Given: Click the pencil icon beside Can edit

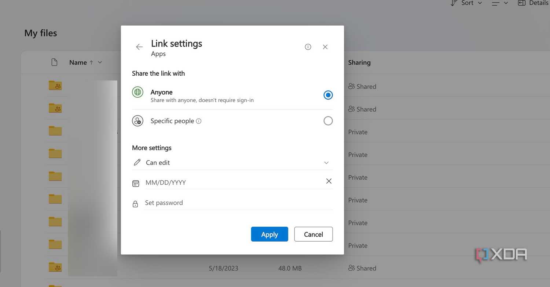Looking at the screenshot, I should pos(137,162).
